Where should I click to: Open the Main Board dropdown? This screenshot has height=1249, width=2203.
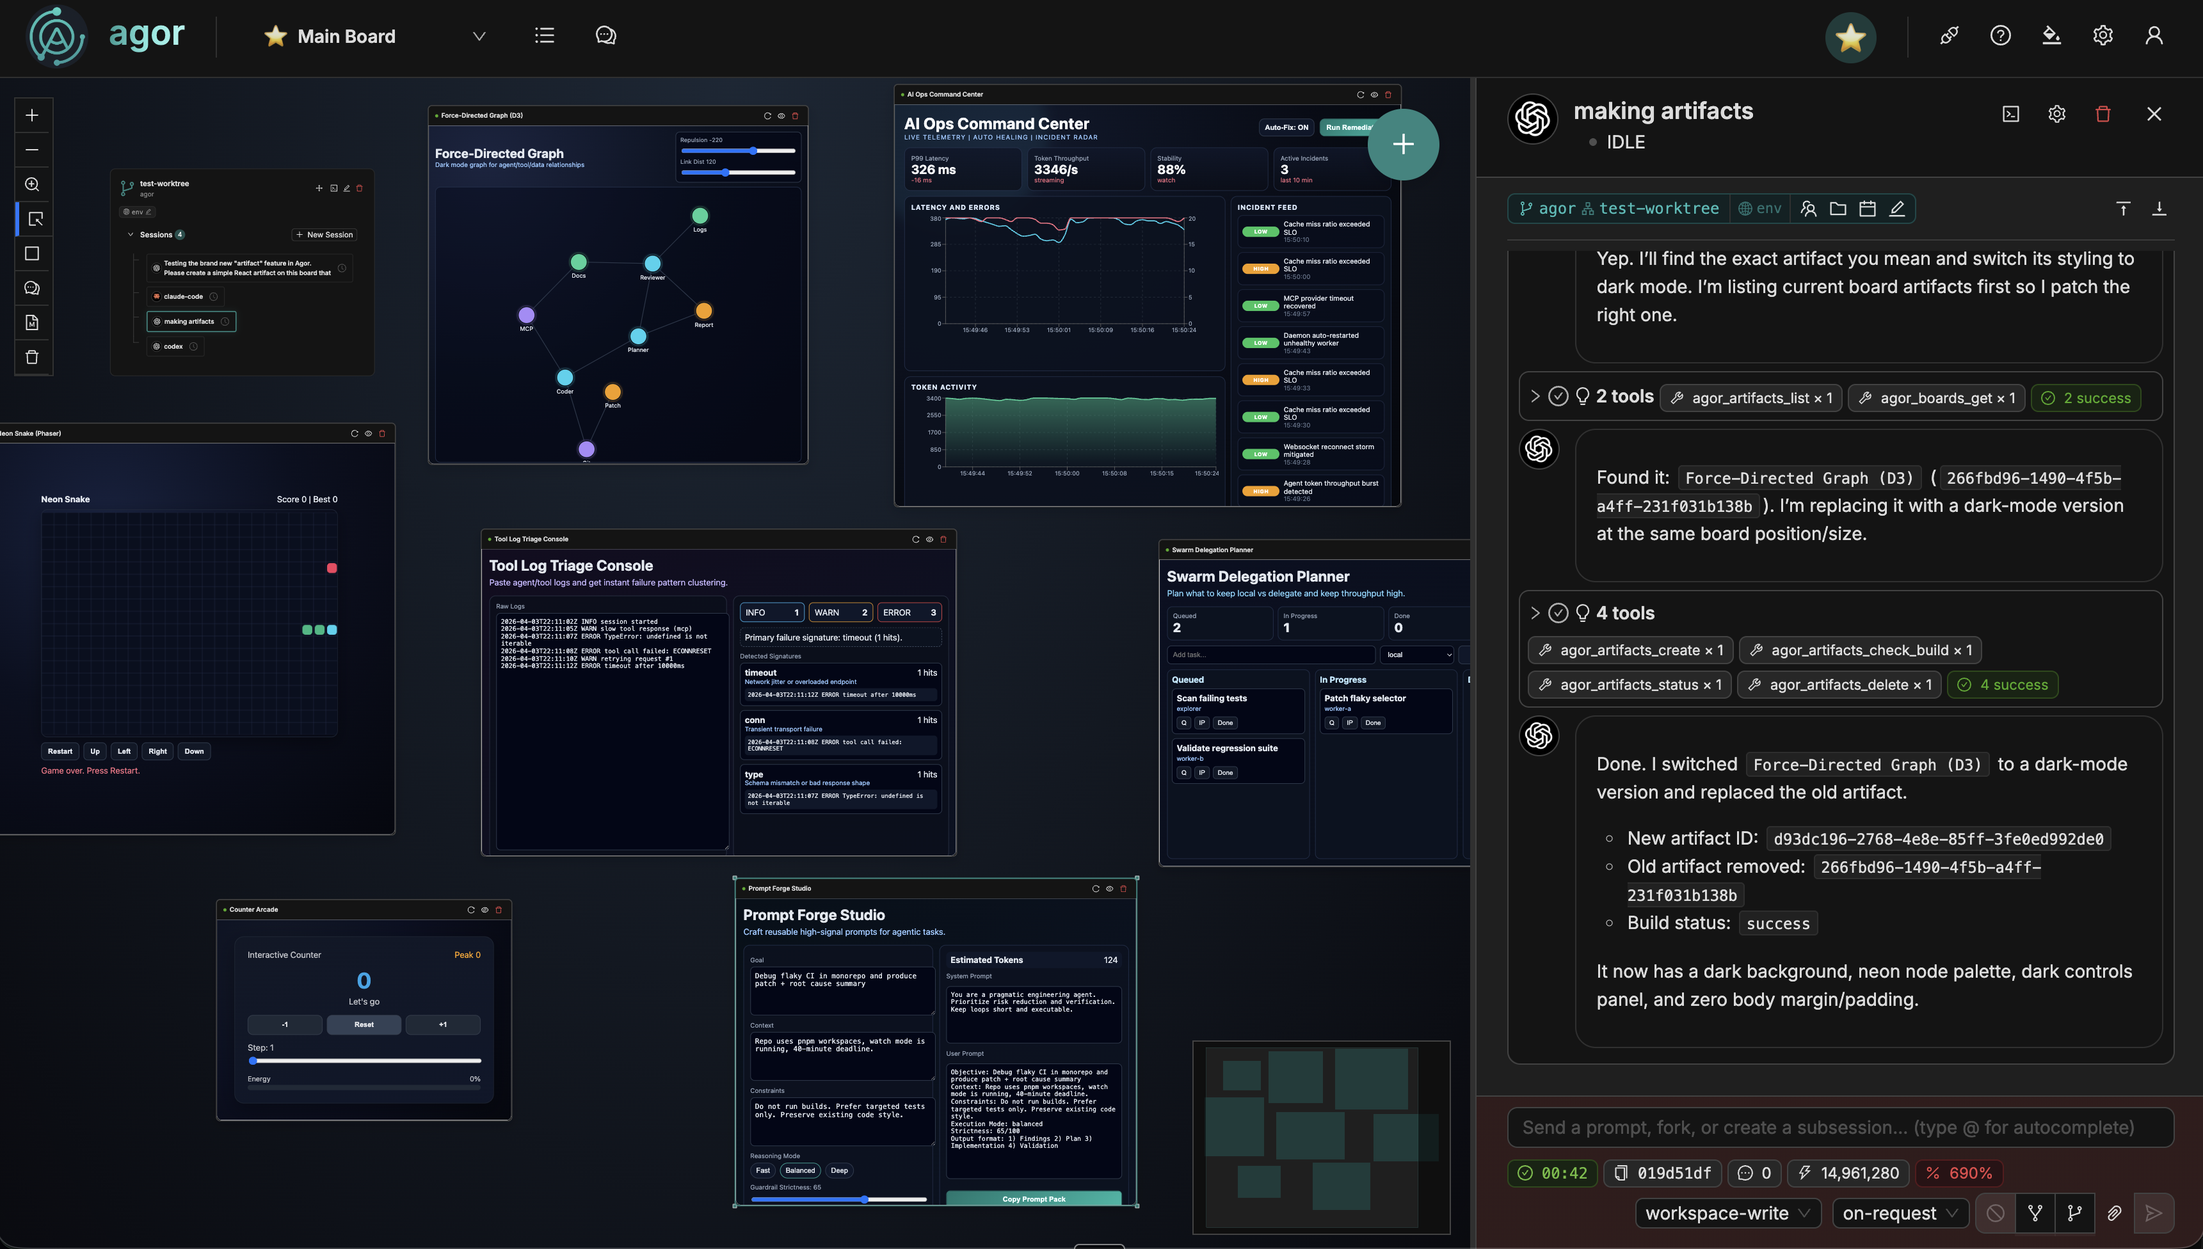click(x=479, y=36)
